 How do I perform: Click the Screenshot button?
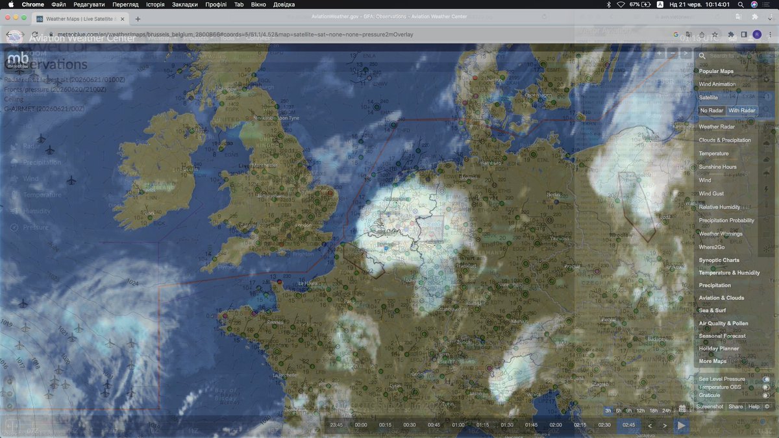pyautogui.click(x=710, y=406)
